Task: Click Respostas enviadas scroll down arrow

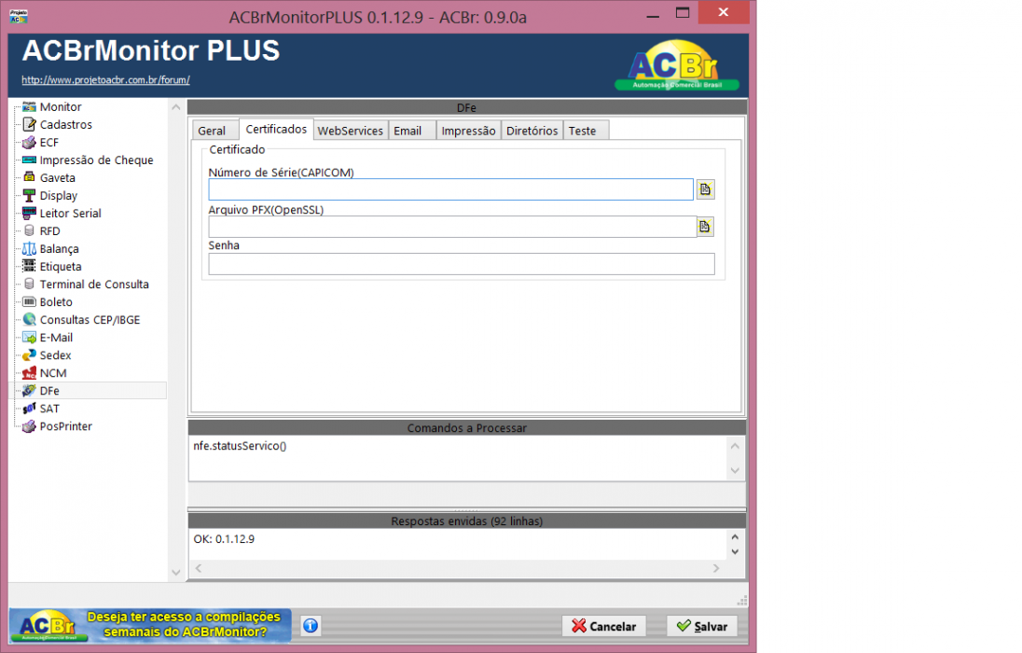Action: point(735,551)
